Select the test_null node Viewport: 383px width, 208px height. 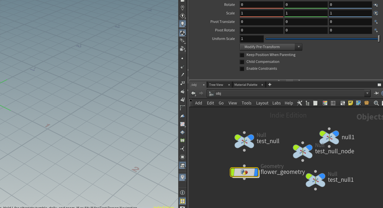pos(245,141)
